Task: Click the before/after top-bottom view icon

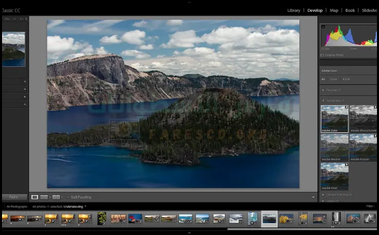Action: click(55, 197)
